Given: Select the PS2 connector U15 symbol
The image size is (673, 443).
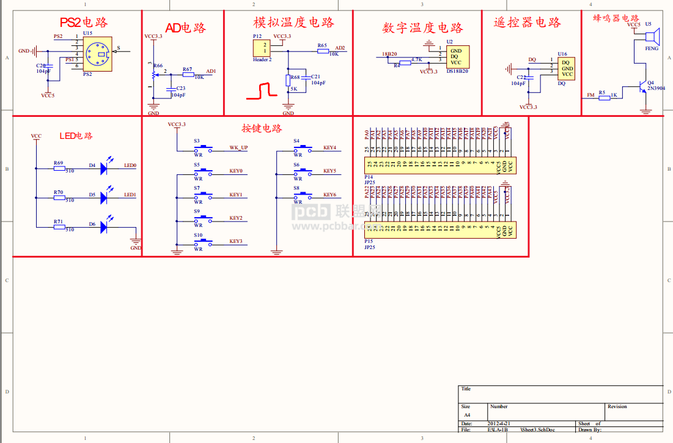Looking at the screenshot, I should pos(97,54).
